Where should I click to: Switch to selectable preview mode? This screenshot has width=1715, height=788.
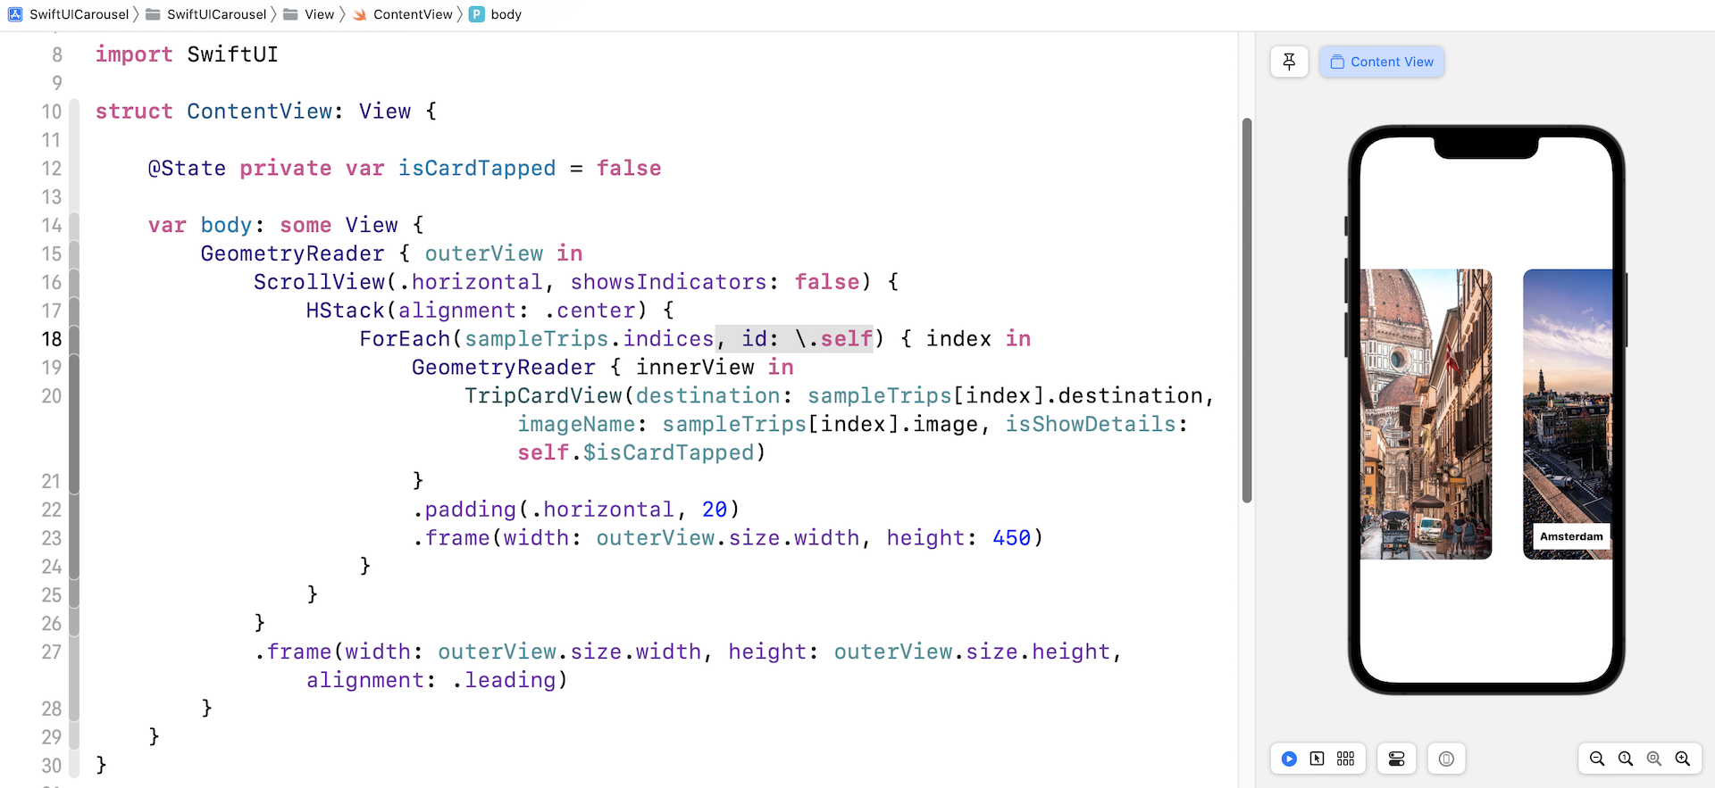click(x=1317, y=759)
